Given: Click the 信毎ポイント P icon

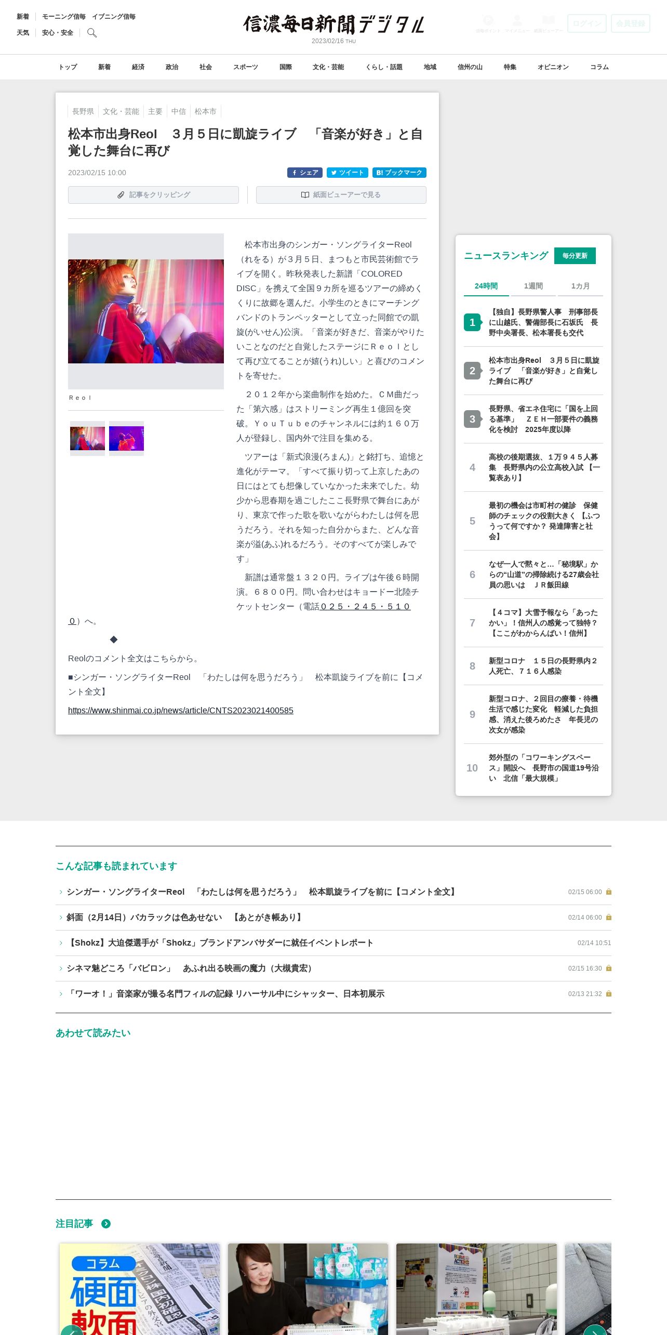Looking at the screenshot, I should [x=488, y=23].
